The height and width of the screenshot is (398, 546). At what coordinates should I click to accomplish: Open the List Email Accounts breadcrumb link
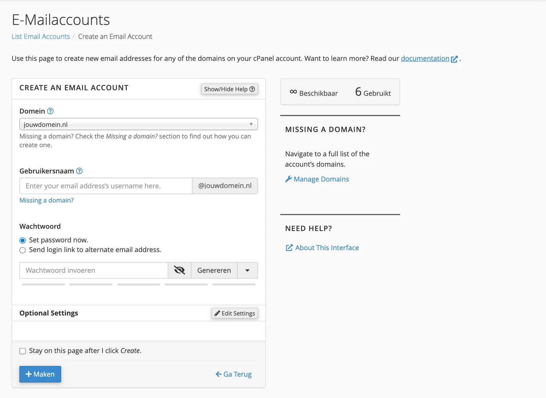[x=41, y=36]
